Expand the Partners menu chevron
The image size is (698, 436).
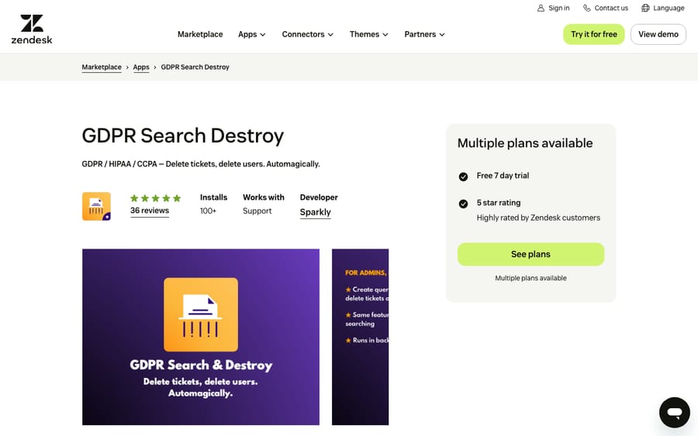(x=441, y=35)
